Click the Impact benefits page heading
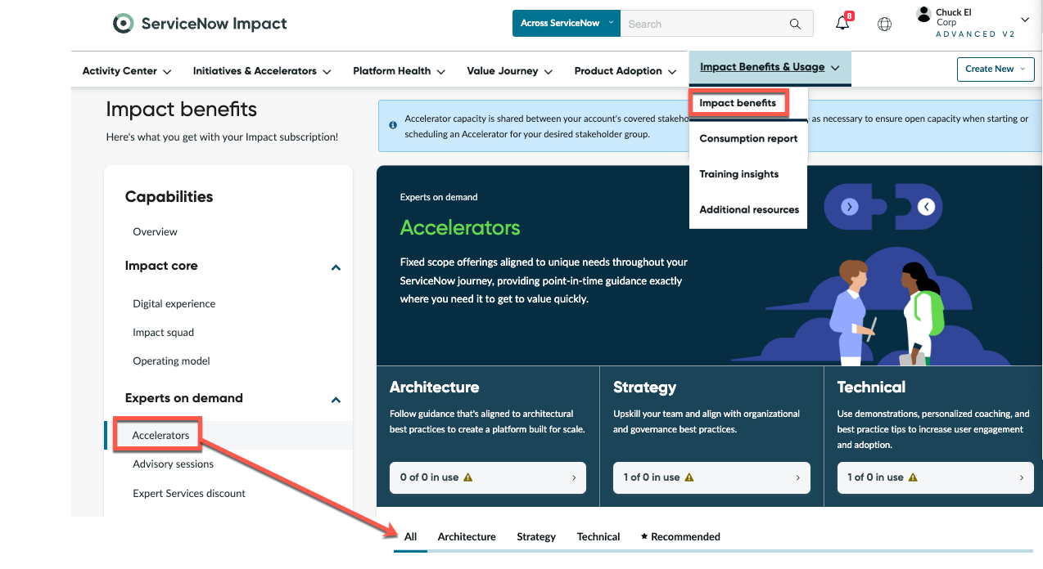 pos(182,110)
